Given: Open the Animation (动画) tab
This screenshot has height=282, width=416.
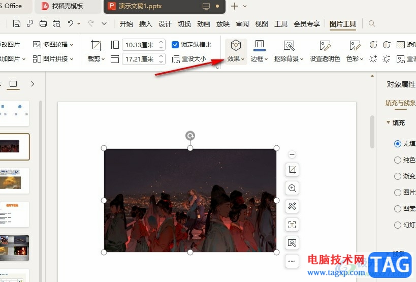Looking at the screenshot, I should (x=204, y=24).
